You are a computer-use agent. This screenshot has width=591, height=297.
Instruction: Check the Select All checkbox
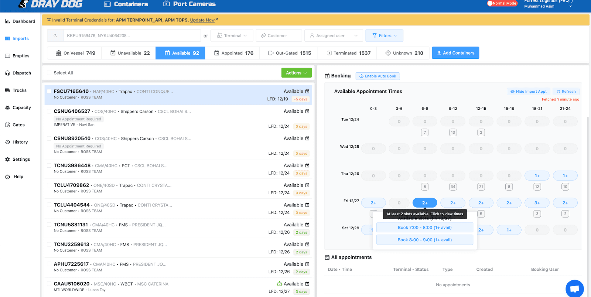point(49,73)
